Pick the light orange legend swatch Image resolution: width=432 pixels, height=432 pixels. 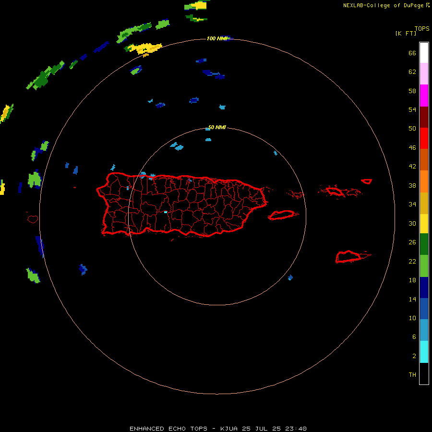tap(424, 181)
